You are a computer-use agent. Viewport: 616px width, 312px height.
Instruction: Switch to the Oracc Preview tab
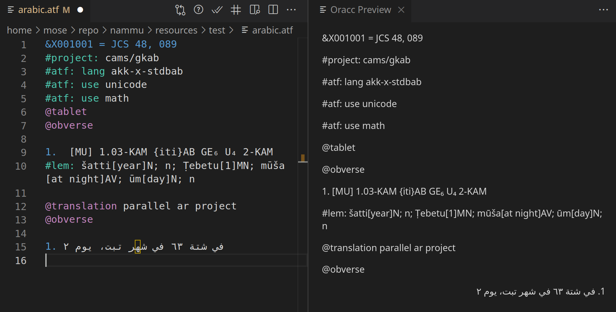click(x=360, y=10)
